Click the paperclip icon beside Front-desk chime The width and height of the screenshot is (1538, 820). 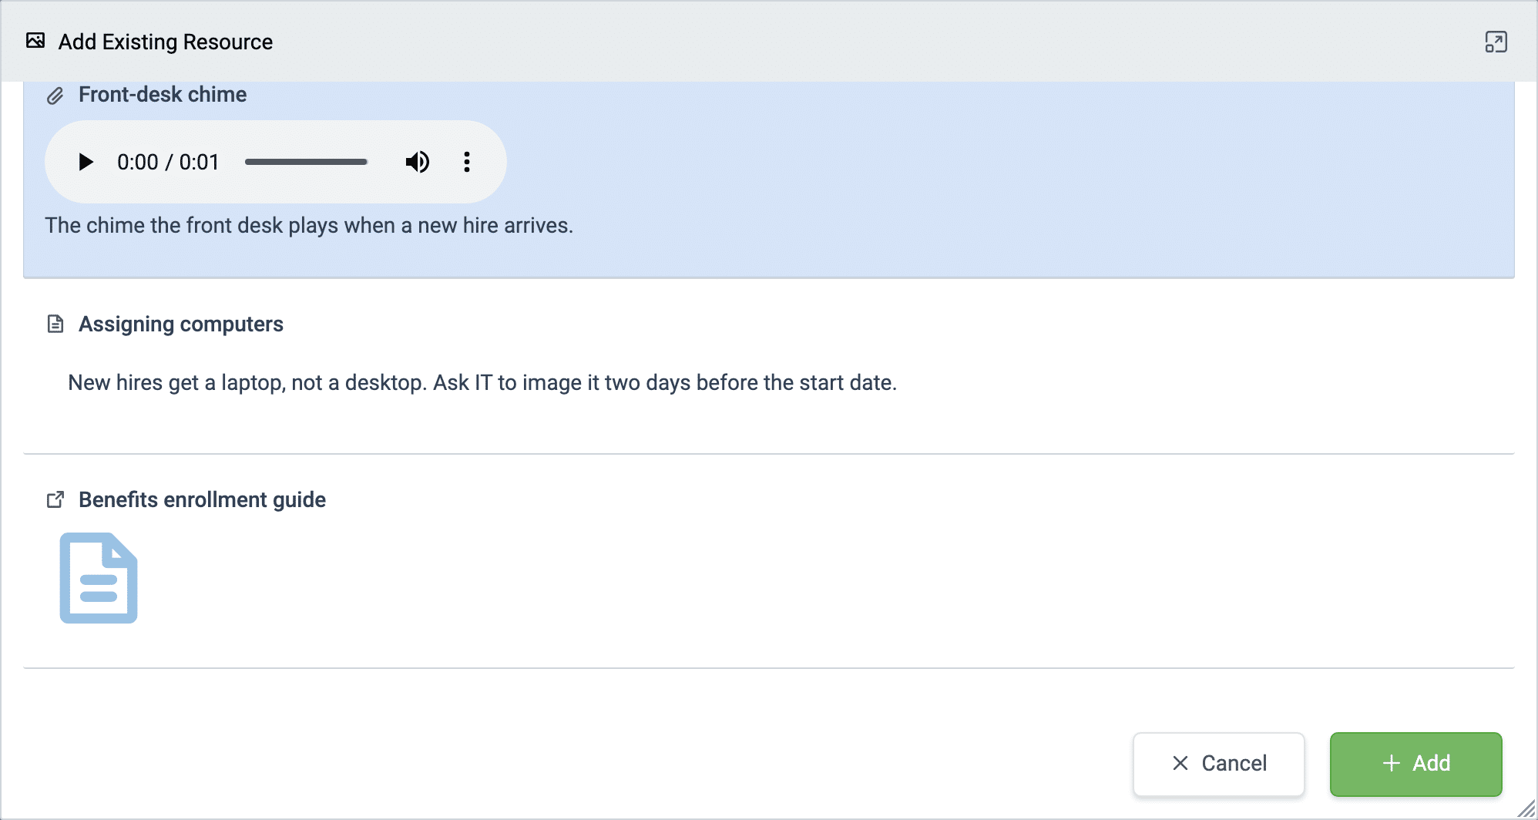click(55, 96)
